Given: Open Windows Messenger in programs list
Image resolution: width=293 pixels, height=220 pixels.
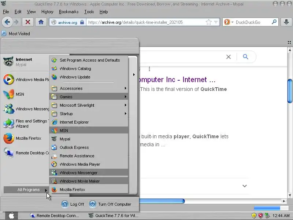Looking at the screenshot, I should pyautogui.click(x=89, y=172).
